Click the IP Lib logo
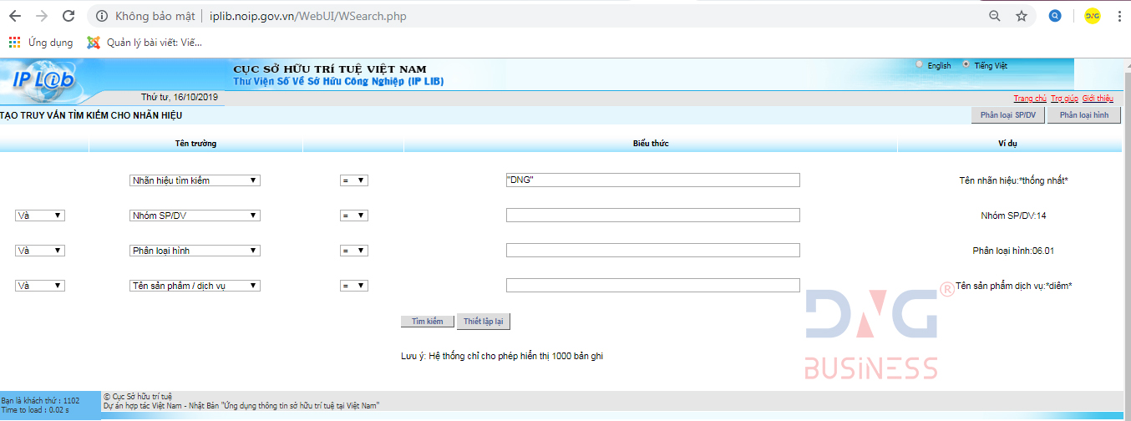 [x=43, y=79]
